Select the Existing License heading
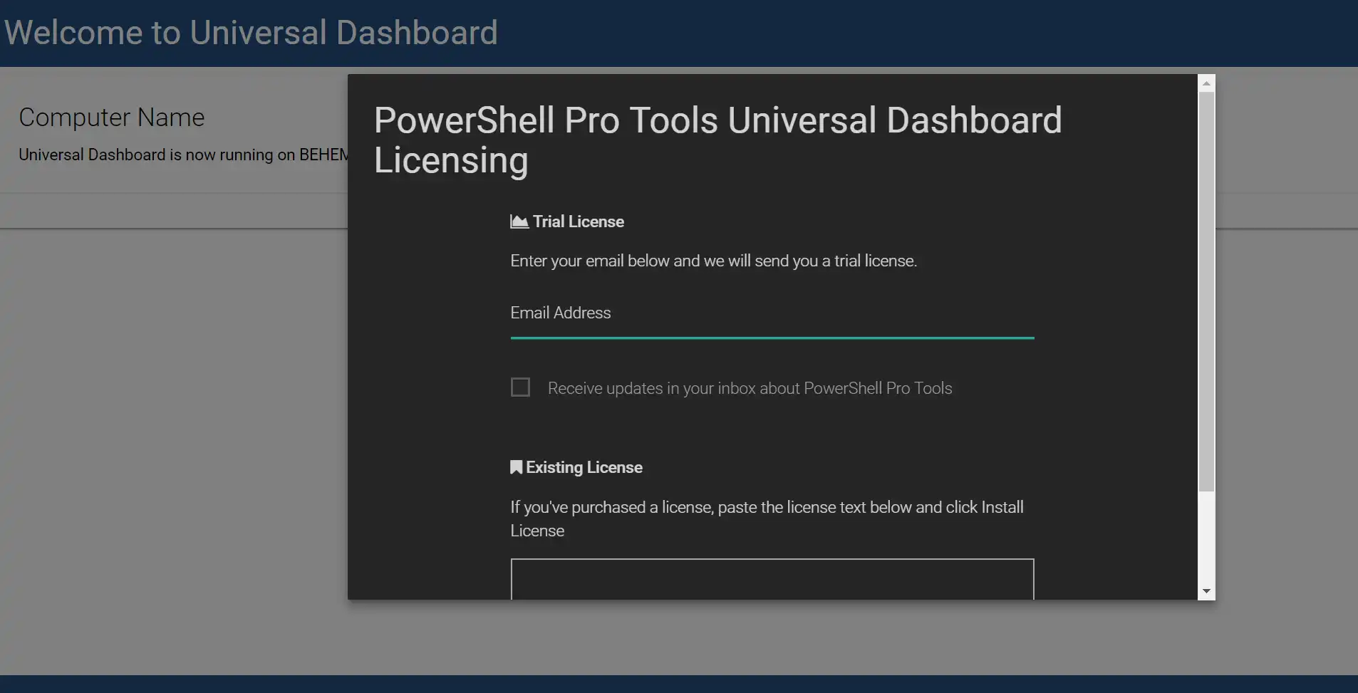 584,467
